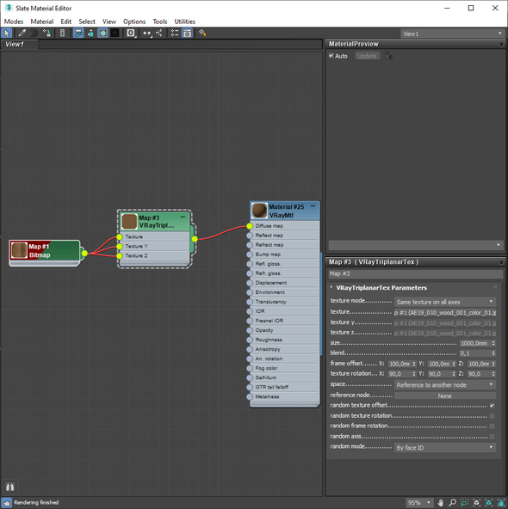Click the binoculars search icon
Viewport: 508px width, 509px height.
[x=9, y=487]
